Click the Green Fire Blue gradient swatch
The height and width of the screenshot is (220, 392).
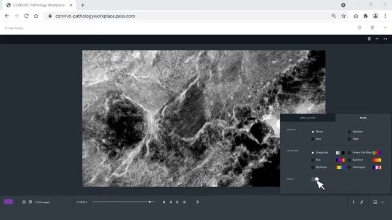[377, 153]
